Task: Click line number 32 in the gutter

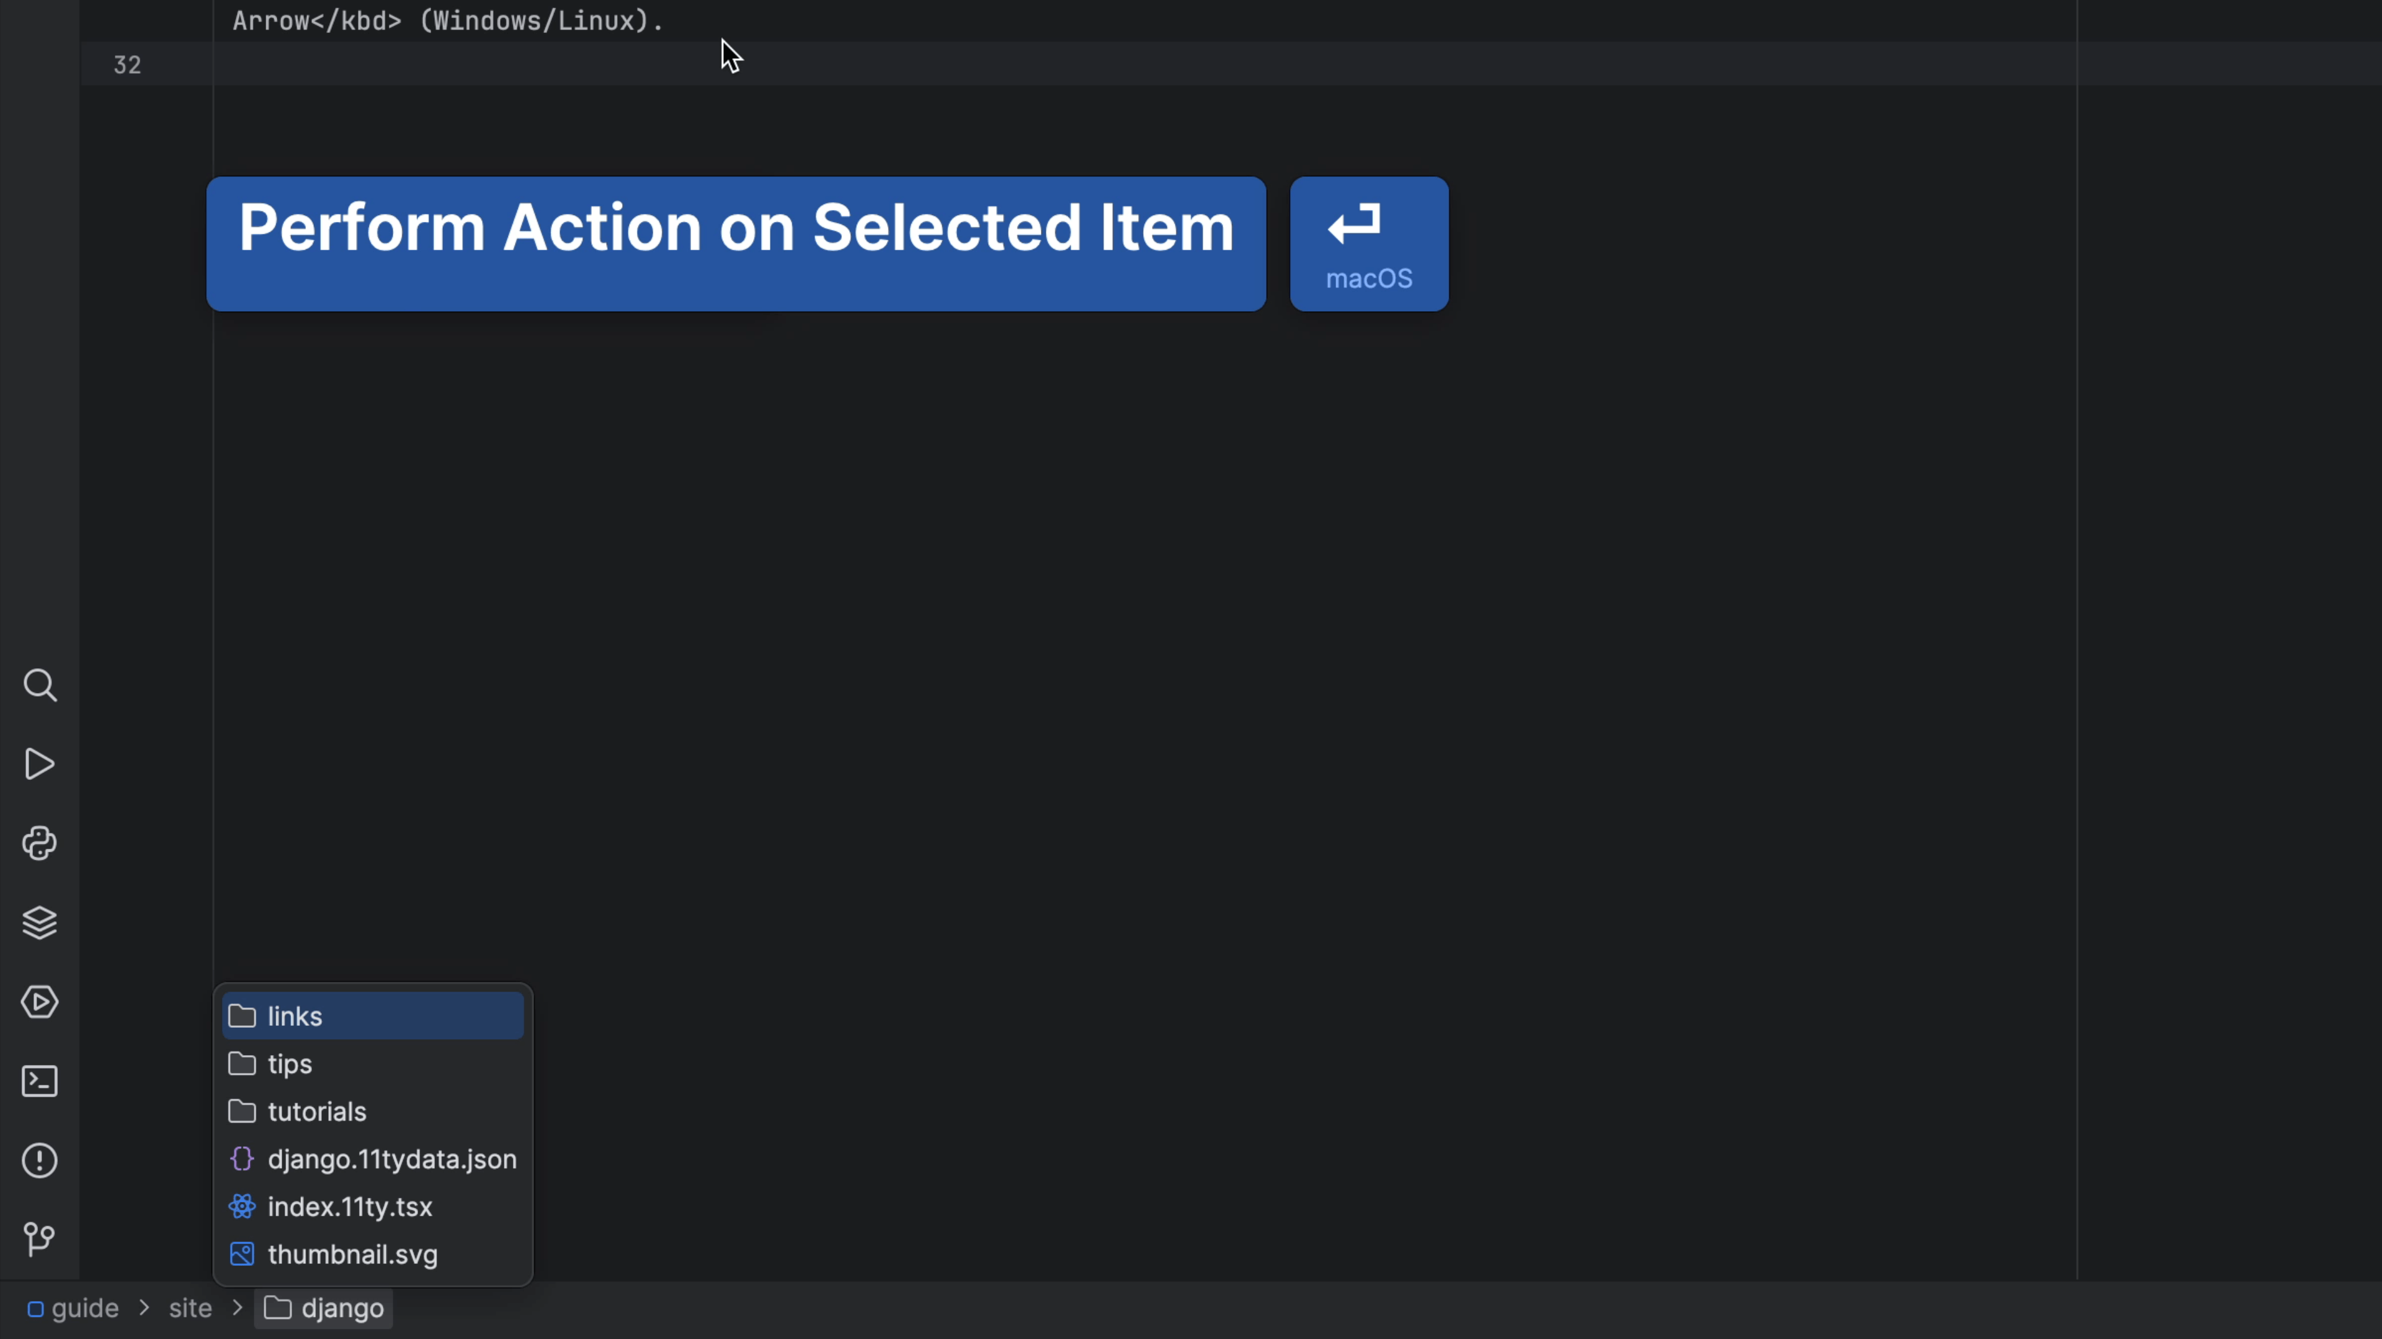Action: click(128, 64)
